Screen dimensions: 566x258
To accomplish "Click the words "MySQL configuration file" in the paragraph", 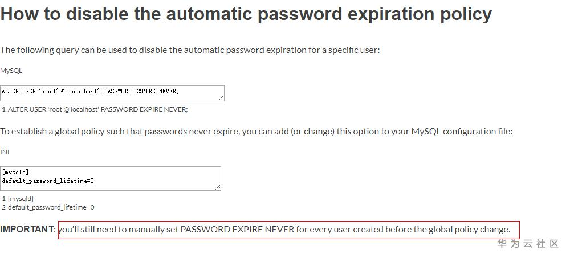I will click(x=462, y=132).
